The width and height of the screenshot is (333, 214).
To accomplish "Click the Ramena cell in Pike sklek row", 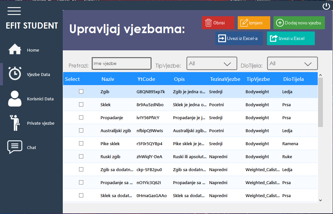I will click(x=290, y=144).
